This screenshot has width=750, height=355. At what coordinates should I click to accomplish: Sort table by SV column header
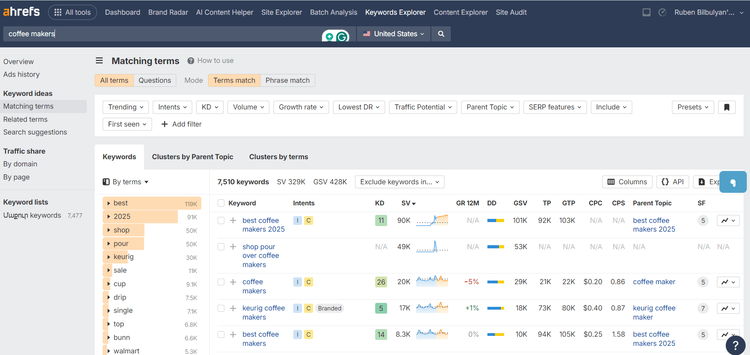(x=408, y=203)
